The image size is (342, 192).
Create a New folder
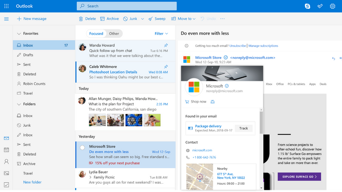pyautogui.click(x=32, y=182)
